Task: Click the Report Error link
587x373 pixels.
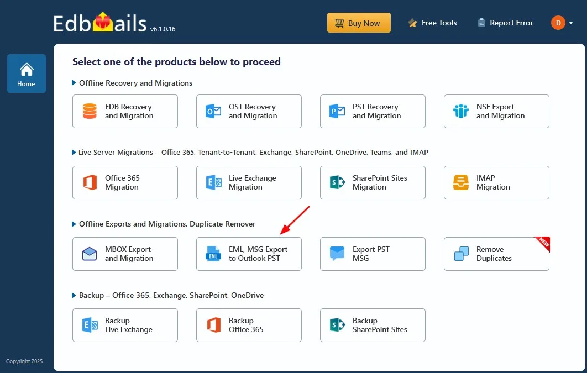Action: [505, 23]
